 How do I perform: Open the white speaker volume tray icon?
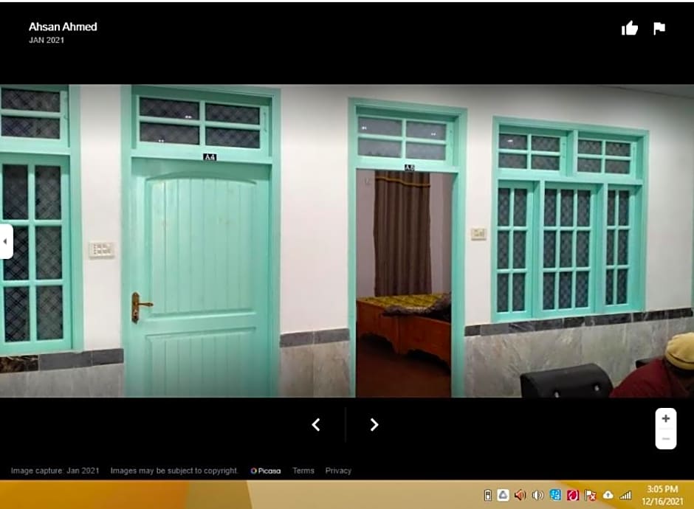tap(537, 495)
